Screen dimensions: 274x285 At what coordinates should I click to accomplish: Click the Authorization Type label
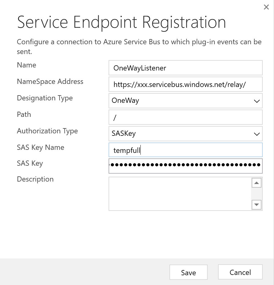coord(47,131)
